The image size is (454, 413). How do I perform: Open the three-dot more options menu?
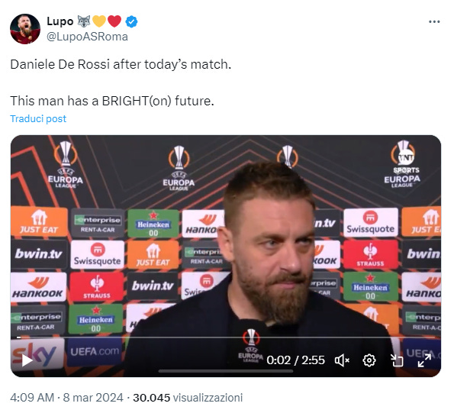tap(434, 21)
